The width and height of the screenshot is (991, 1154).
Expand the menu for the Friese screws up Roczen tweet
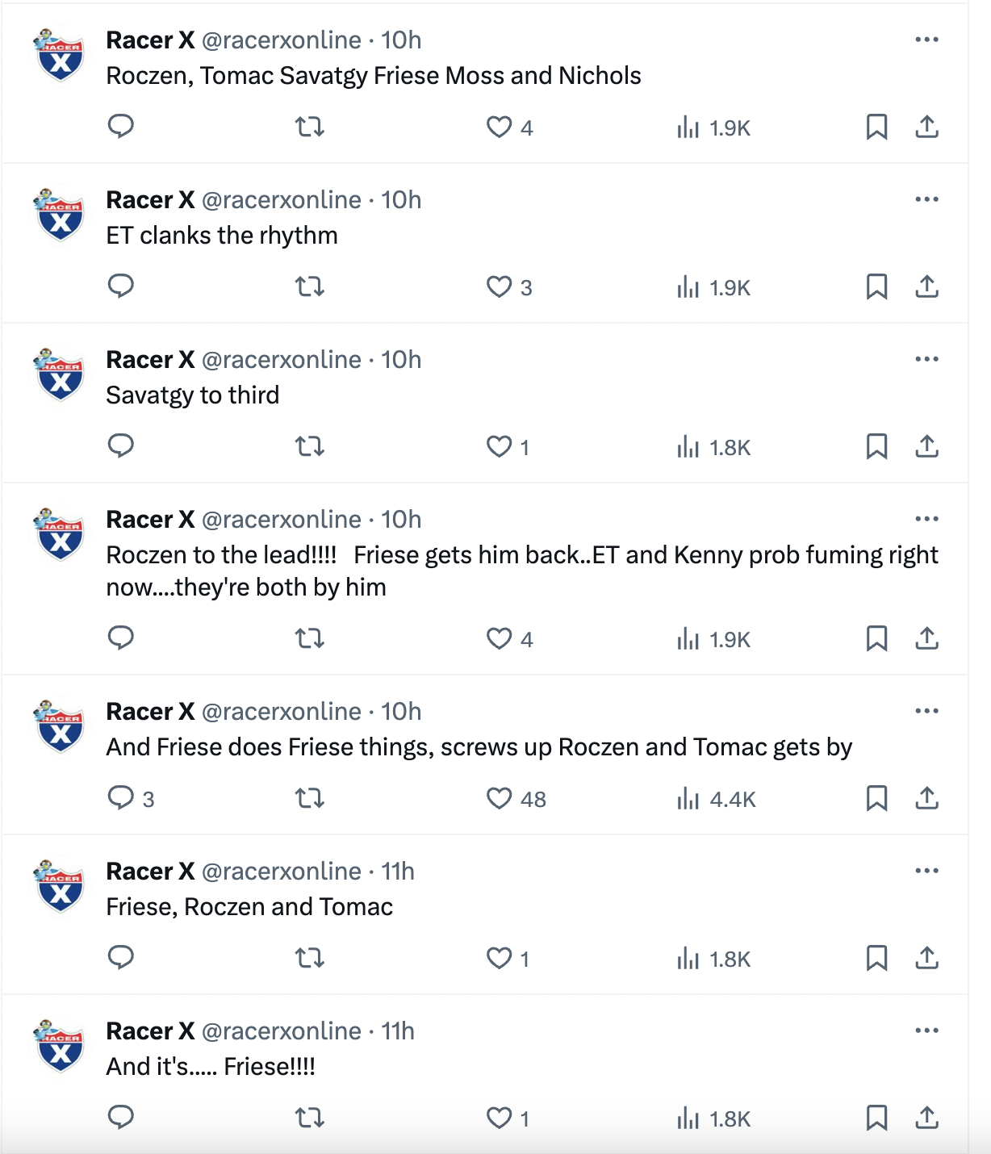coord(926,711)
